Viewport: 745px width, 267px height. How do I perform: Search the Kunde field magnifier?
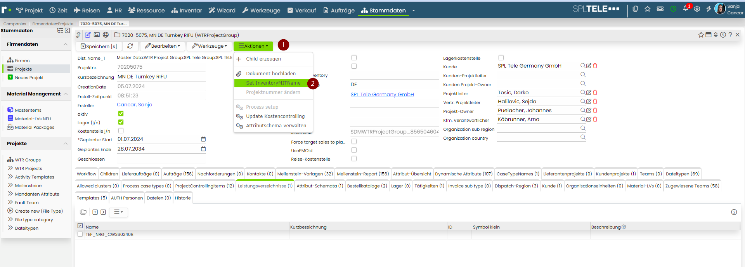583,66
